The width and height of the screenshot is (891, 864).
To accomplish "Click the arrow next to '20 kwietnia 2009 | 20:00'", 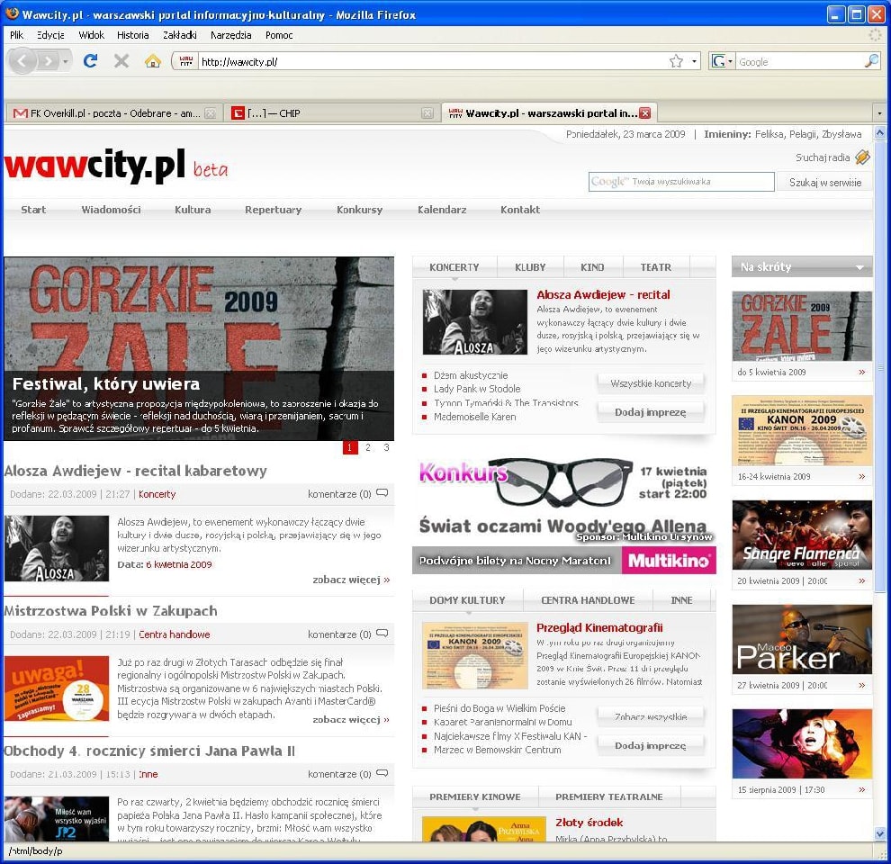I will point(862,580).
